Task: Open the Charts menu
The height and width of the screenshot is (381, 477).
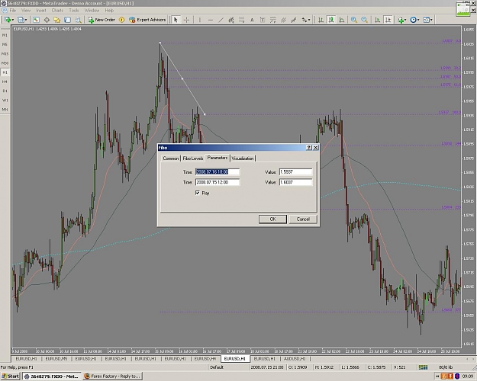Action: tap(57, 11)
